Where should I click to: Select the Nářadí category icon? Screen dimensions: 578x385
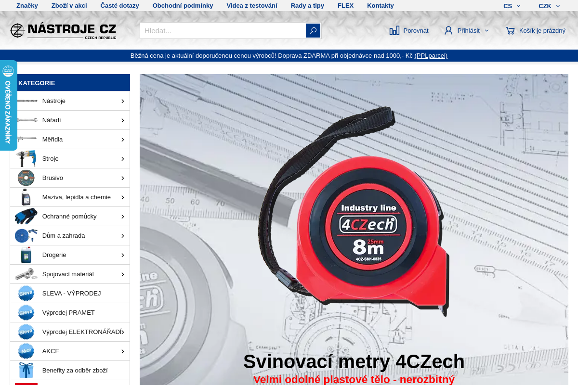pos(26,120)
